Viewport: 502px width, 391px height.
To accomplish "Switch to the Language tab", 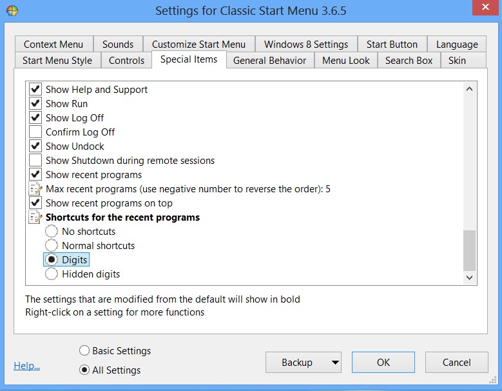I will tap(457, 45).
